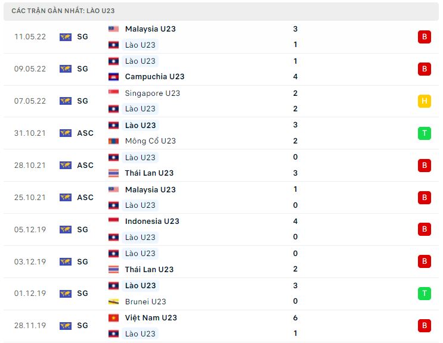
Task: Click the Mông Cổ U23 flag icon
Action: tap(113, 141)
